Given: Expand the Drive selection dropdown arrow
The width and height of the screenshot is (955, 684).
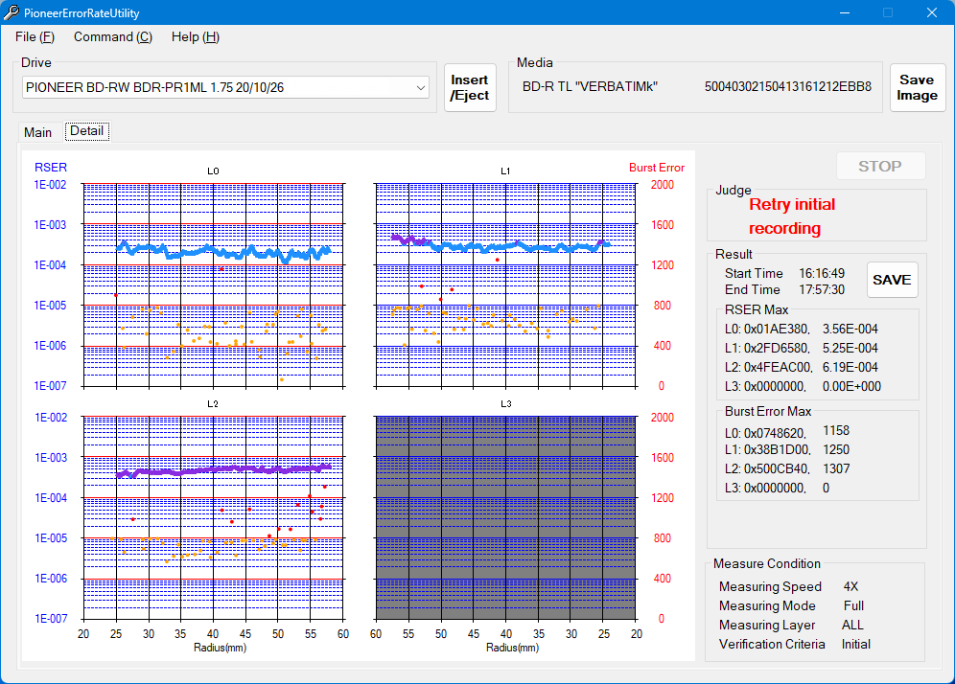Looking at the screenshot, I should tap(421, 88).
